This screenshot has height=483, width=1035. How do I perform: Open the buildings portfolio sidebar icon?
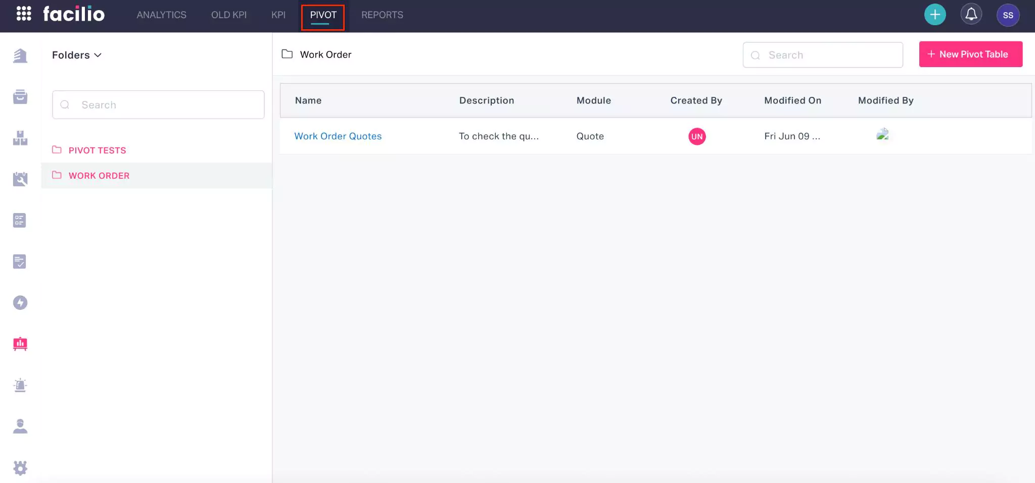20,56
